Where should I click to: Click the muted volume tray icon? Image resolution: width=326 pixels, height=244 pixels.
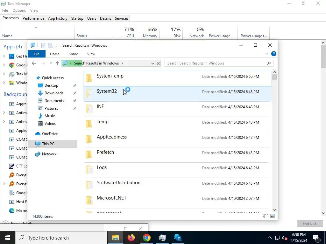point(285,238)
